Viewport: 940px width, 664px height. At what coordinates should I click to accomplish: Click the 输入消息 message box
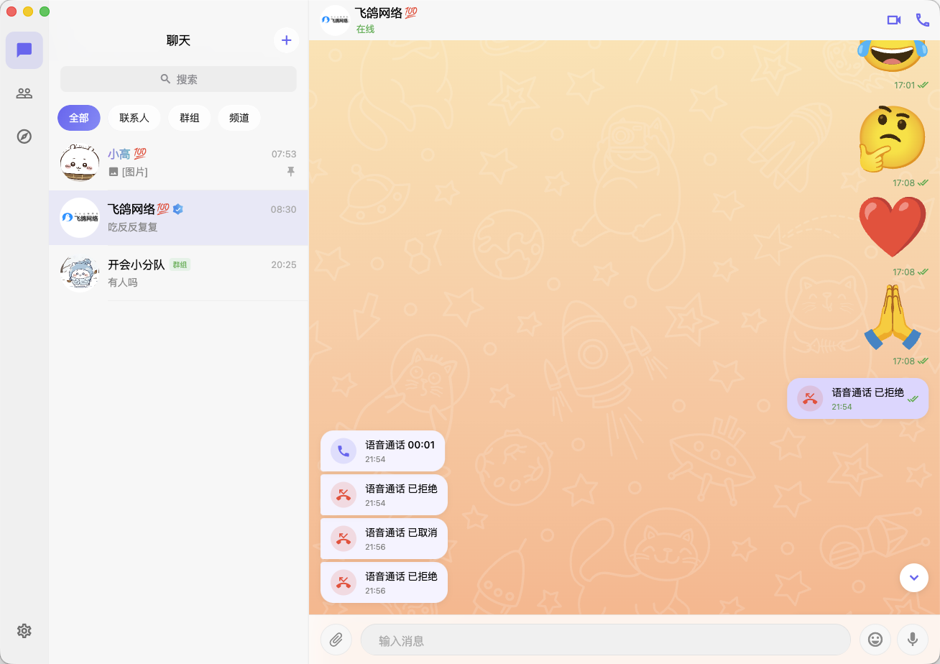(x=604, y=639)
